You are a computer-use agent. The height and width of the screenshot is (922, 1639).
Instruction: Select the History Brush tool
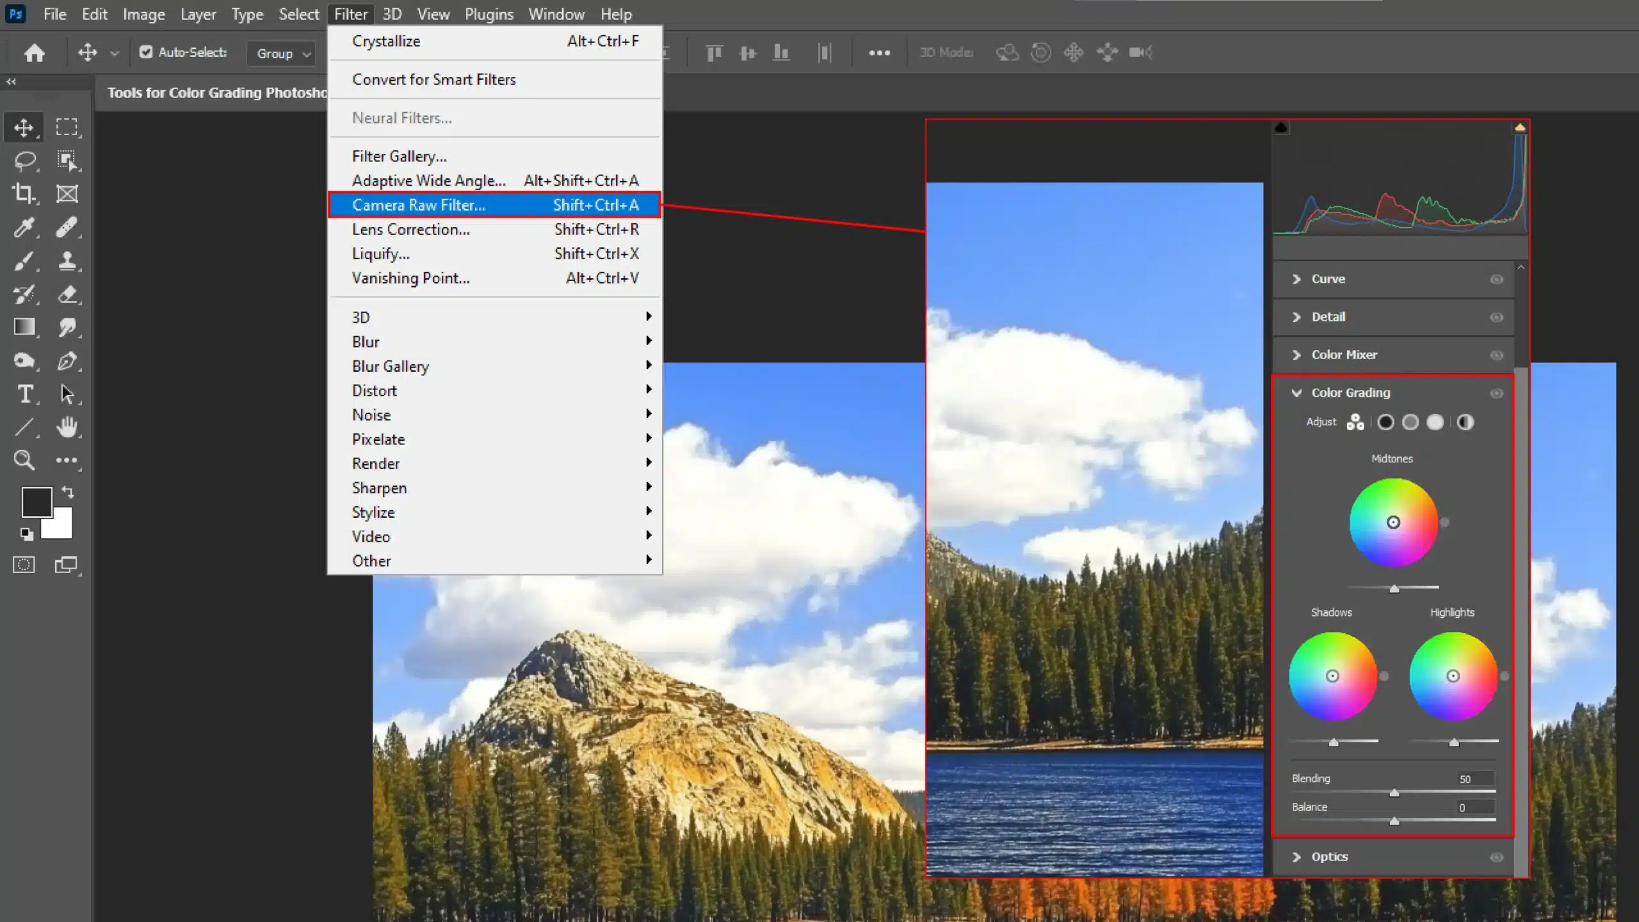[24, 294]
